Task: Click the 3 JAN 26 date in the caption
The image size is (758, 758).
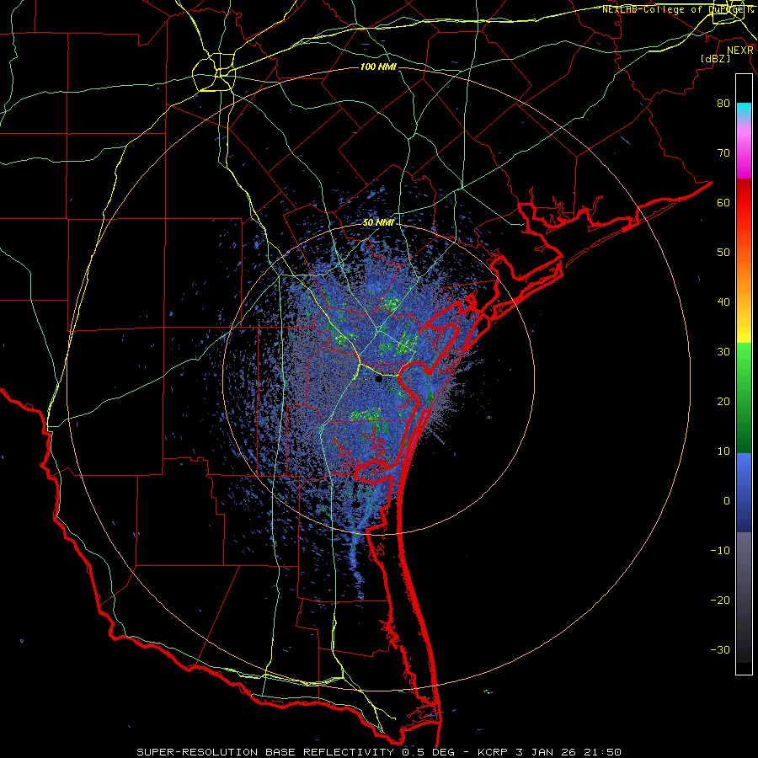Action: [547, 752]
